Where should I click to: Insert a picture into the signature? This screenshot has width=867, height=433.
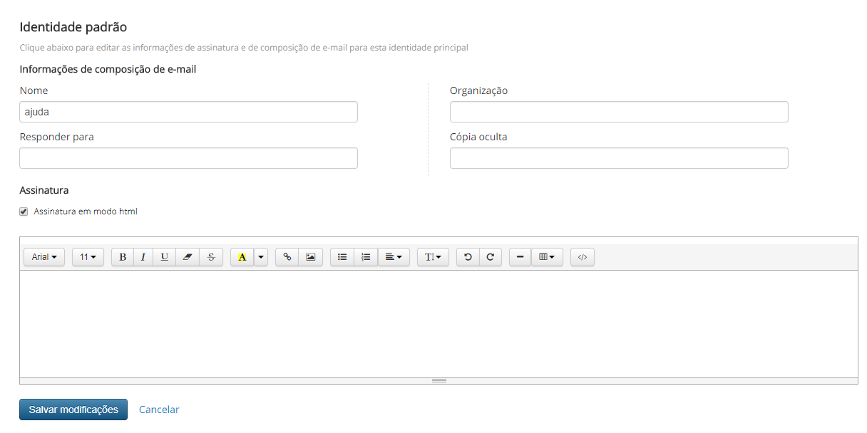310,257
